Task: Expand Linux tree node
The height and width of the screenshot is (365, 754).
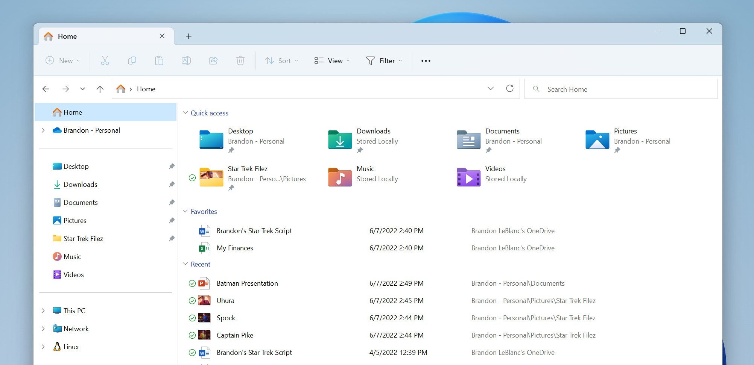Action: pyautogui.click(x=43, y=347)
